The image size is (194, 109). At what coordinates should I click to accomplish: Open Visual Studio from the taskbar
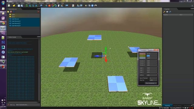[x=3, y=33]
